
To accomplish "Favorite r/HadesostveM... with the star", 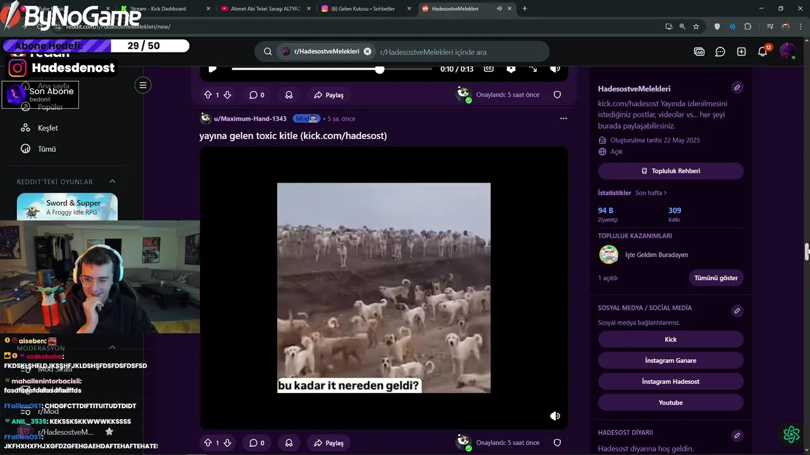I will (x=109, y=432).
